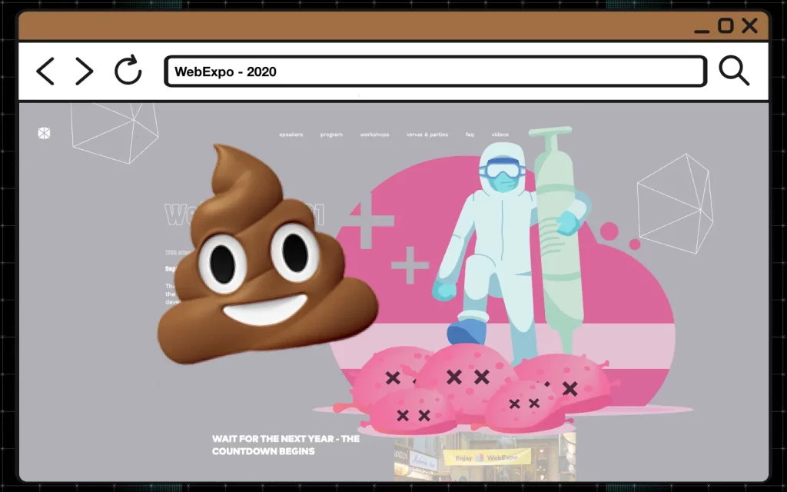Click the browser back arrow
787x492 pixels.
pyautogui.click(x=45, y=71)
